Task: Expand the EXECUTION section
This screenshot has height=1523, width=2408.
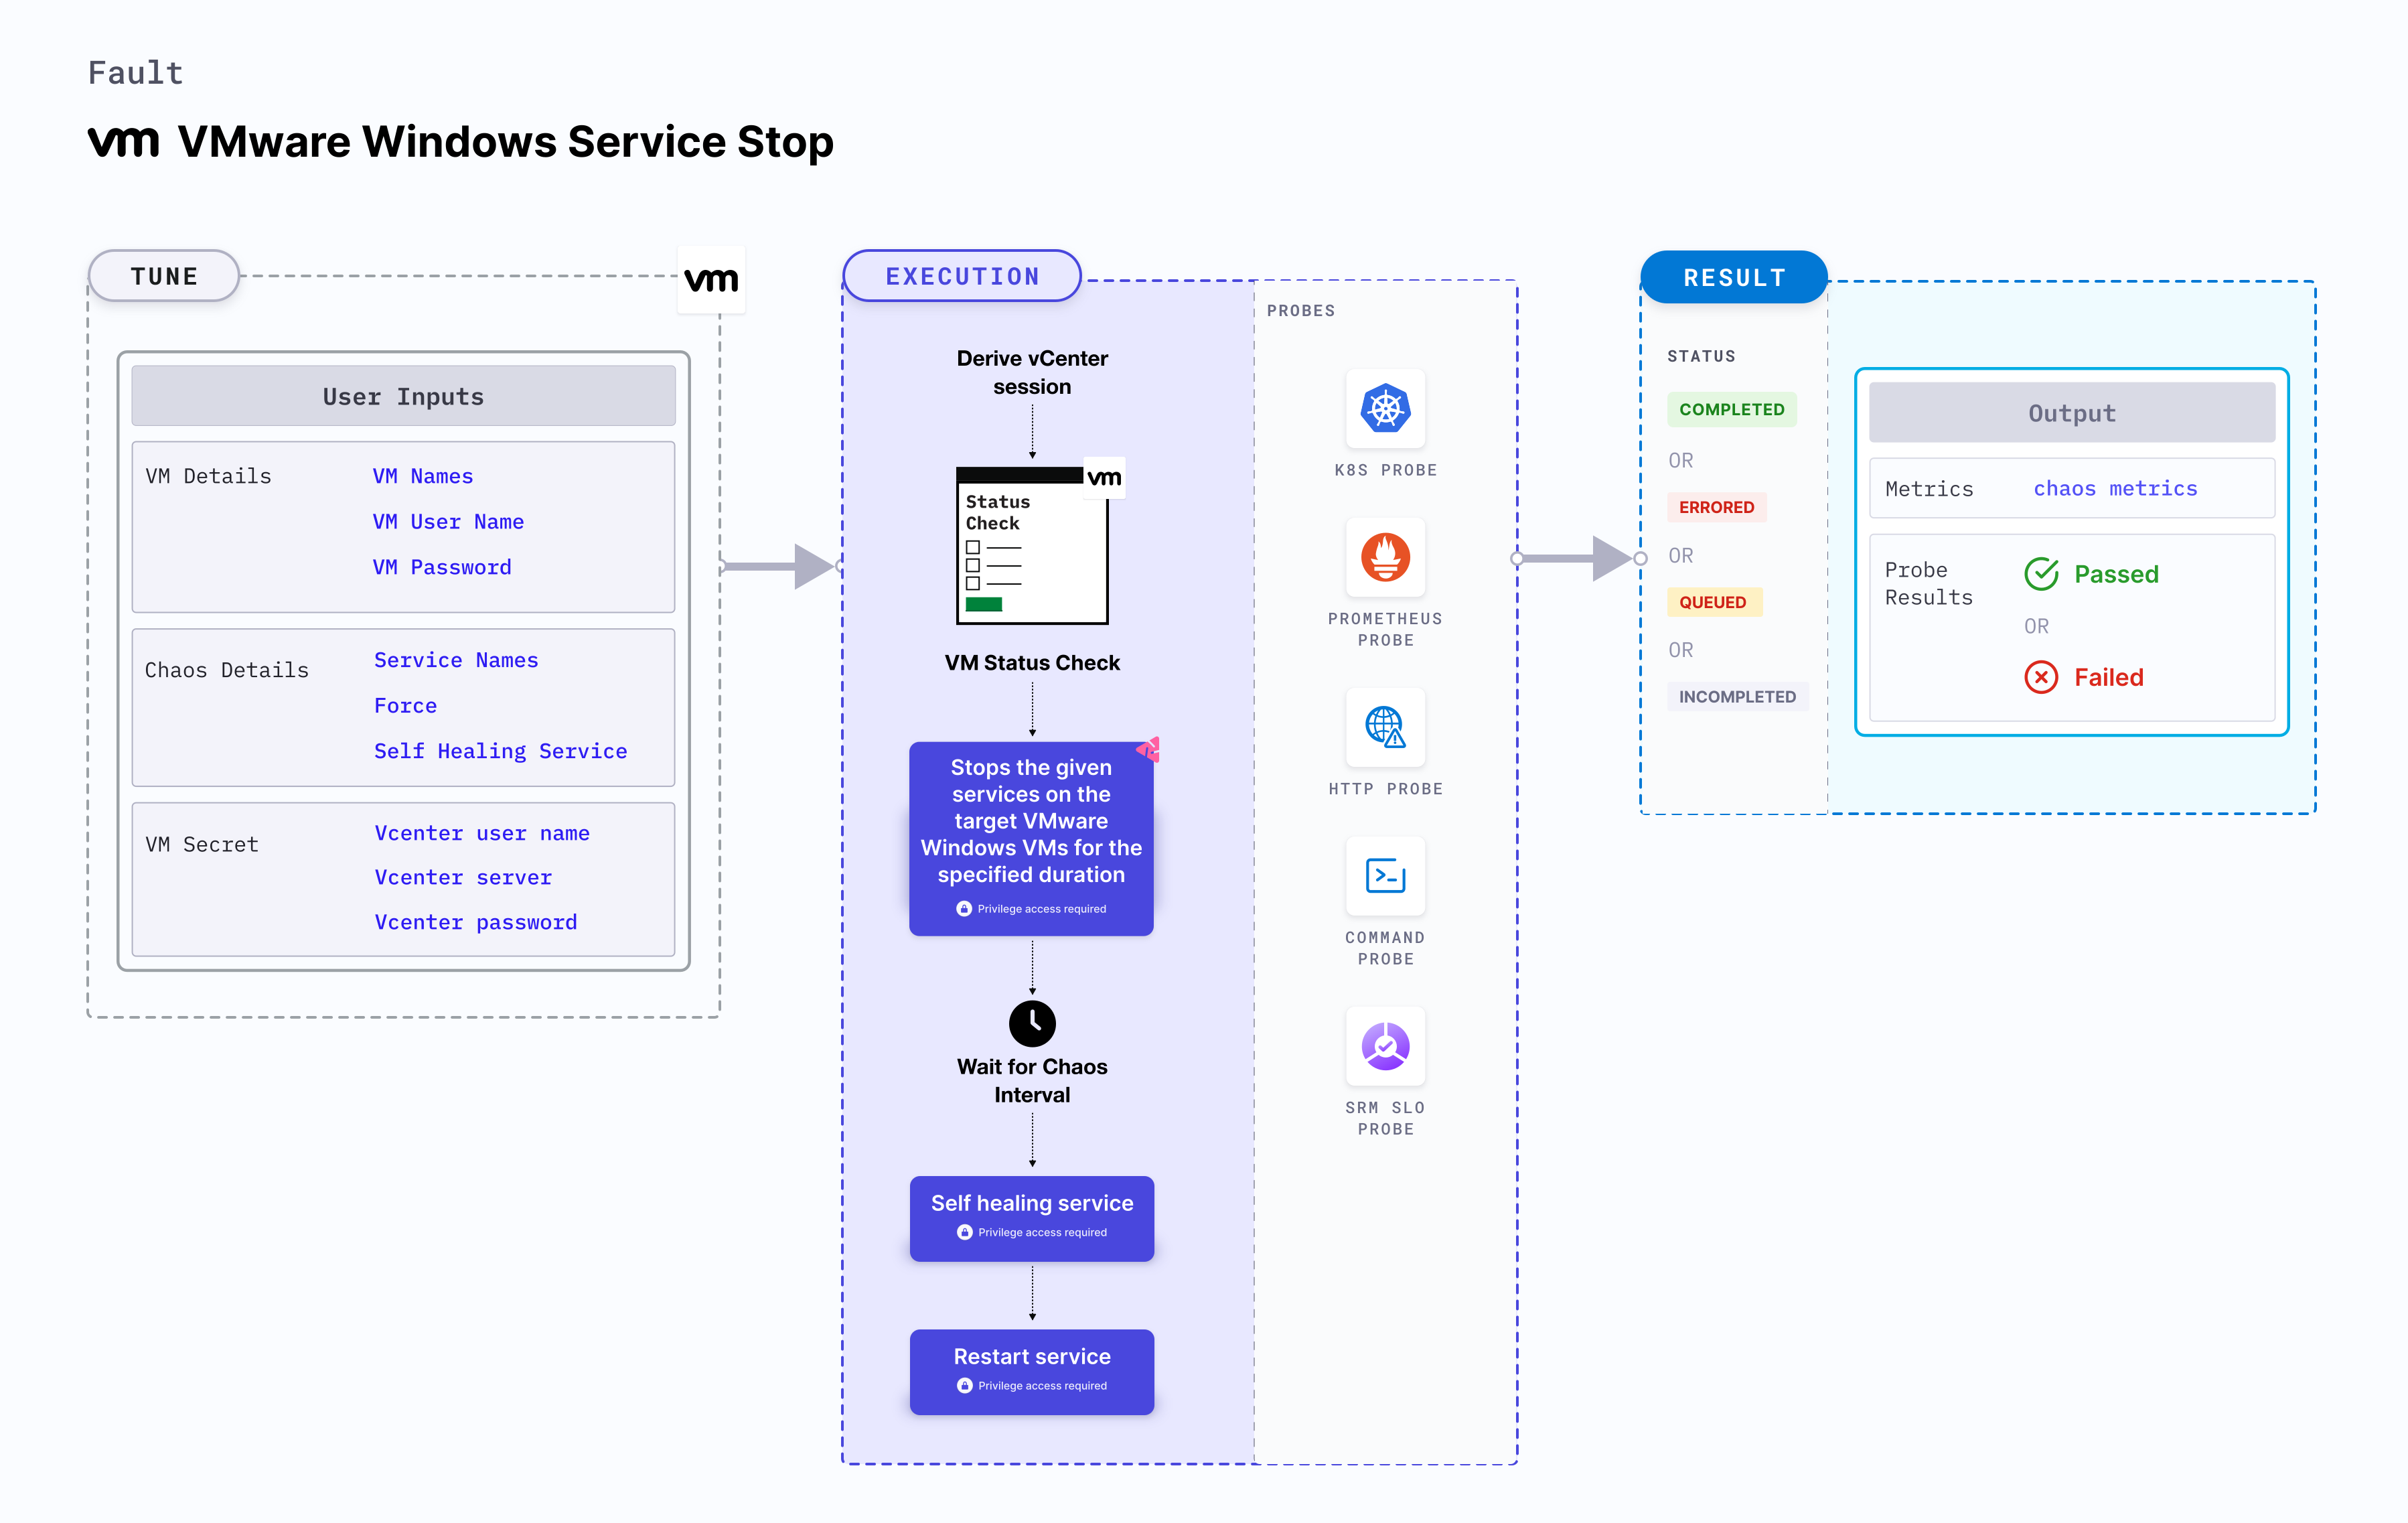Action: 961,276
